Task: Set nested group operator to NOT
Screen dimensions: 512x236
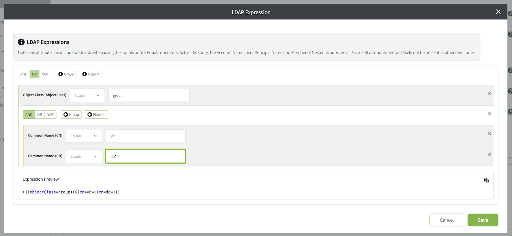Action: [50, 115]
